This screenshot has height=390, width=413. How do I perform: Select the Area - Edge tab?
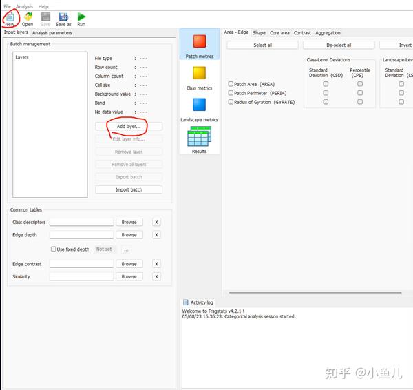tap(236, 32)
